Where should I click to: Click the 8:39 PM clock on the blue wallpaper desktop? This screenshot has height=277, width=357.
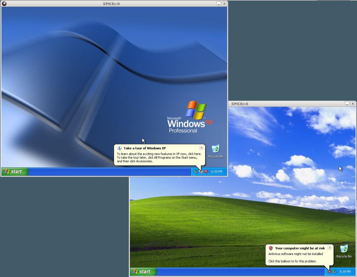pyautogui.click(x=217, y=171)
